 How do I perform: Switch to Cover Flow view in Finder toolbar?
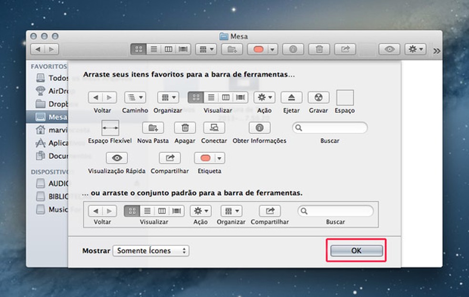tap(184, 49)
